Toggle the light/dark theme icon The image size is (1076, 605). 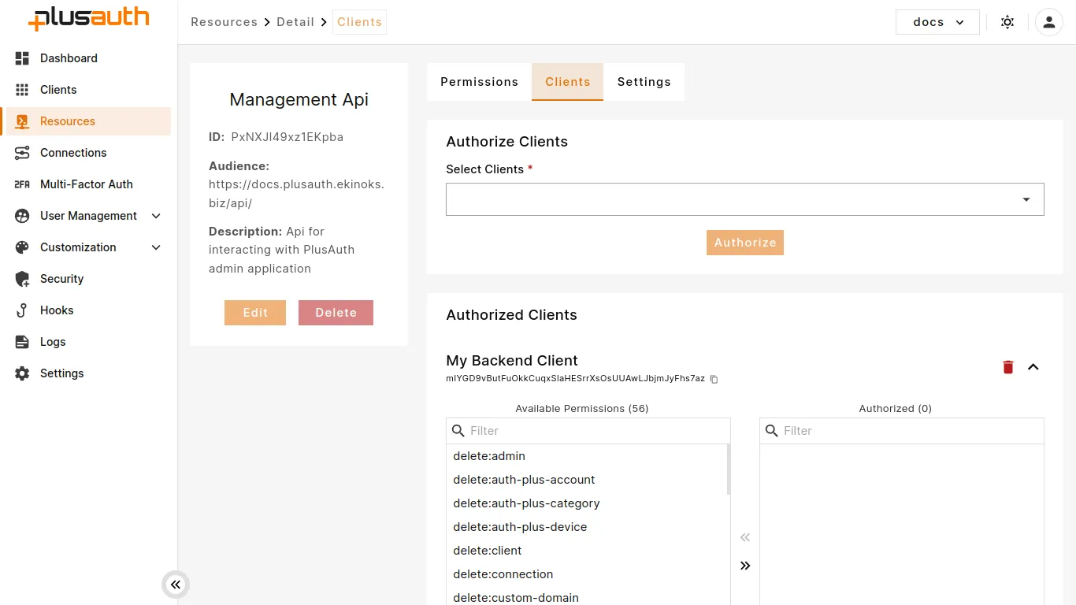1007,22
